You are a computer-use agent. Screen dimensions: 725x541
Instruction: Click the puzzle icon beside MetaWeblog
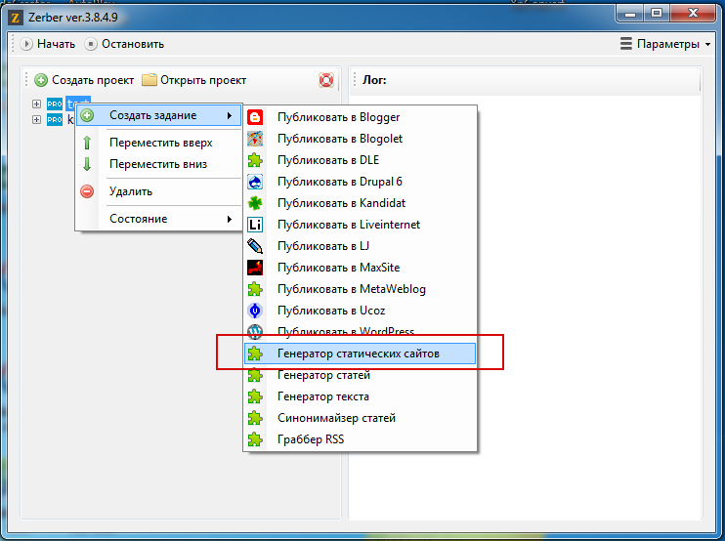pos(255,289)
